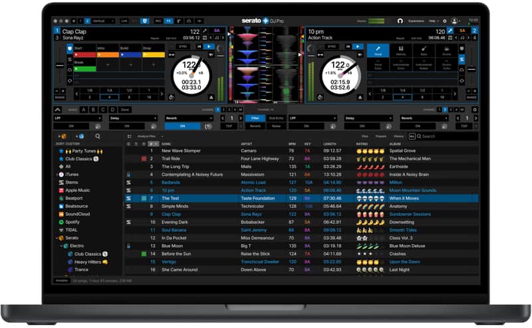Turn on right deck Reverb effect
Image resolution: width=532 pixels, height=328 pixels.
click(418, 126)
